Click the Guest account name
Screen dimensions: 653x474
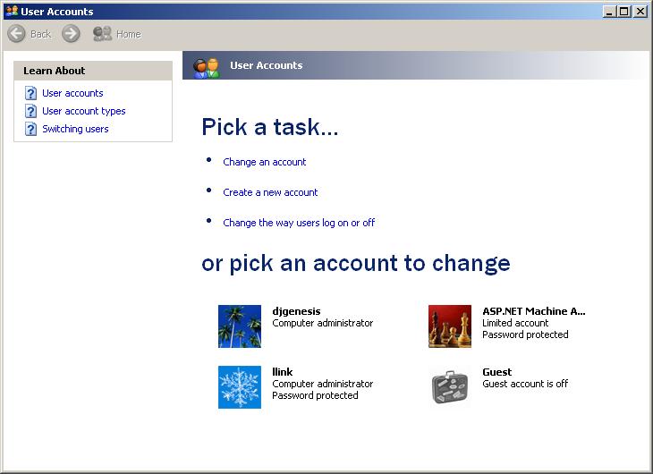[x=496, y=371]
